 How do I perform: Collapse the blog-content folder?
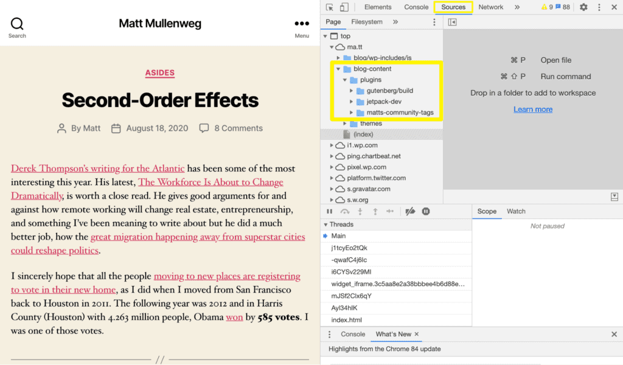point(338,69)
